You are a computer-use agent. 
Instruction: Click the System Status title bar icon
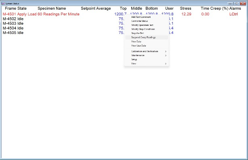(x=3, y=4)
